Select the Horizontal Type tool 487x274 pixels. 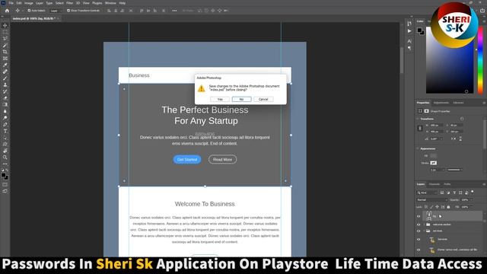[5, 131]
